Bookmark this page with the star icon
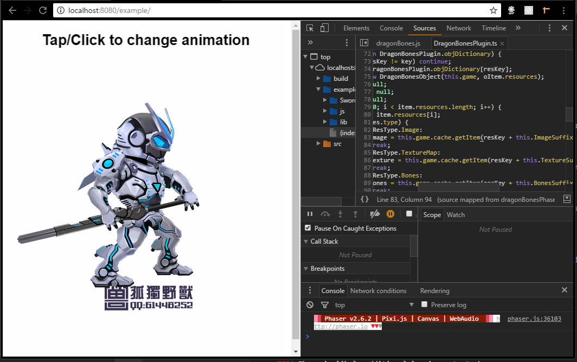577x362 pixels. coord(493,10)
